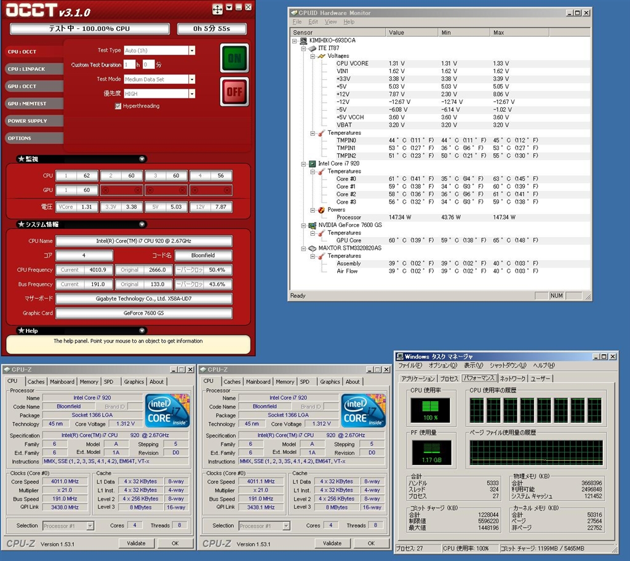Click the OCCT move-window cross icon
Image resolution: width=630 pixels, height=561 pixels.
pos(217,9)
